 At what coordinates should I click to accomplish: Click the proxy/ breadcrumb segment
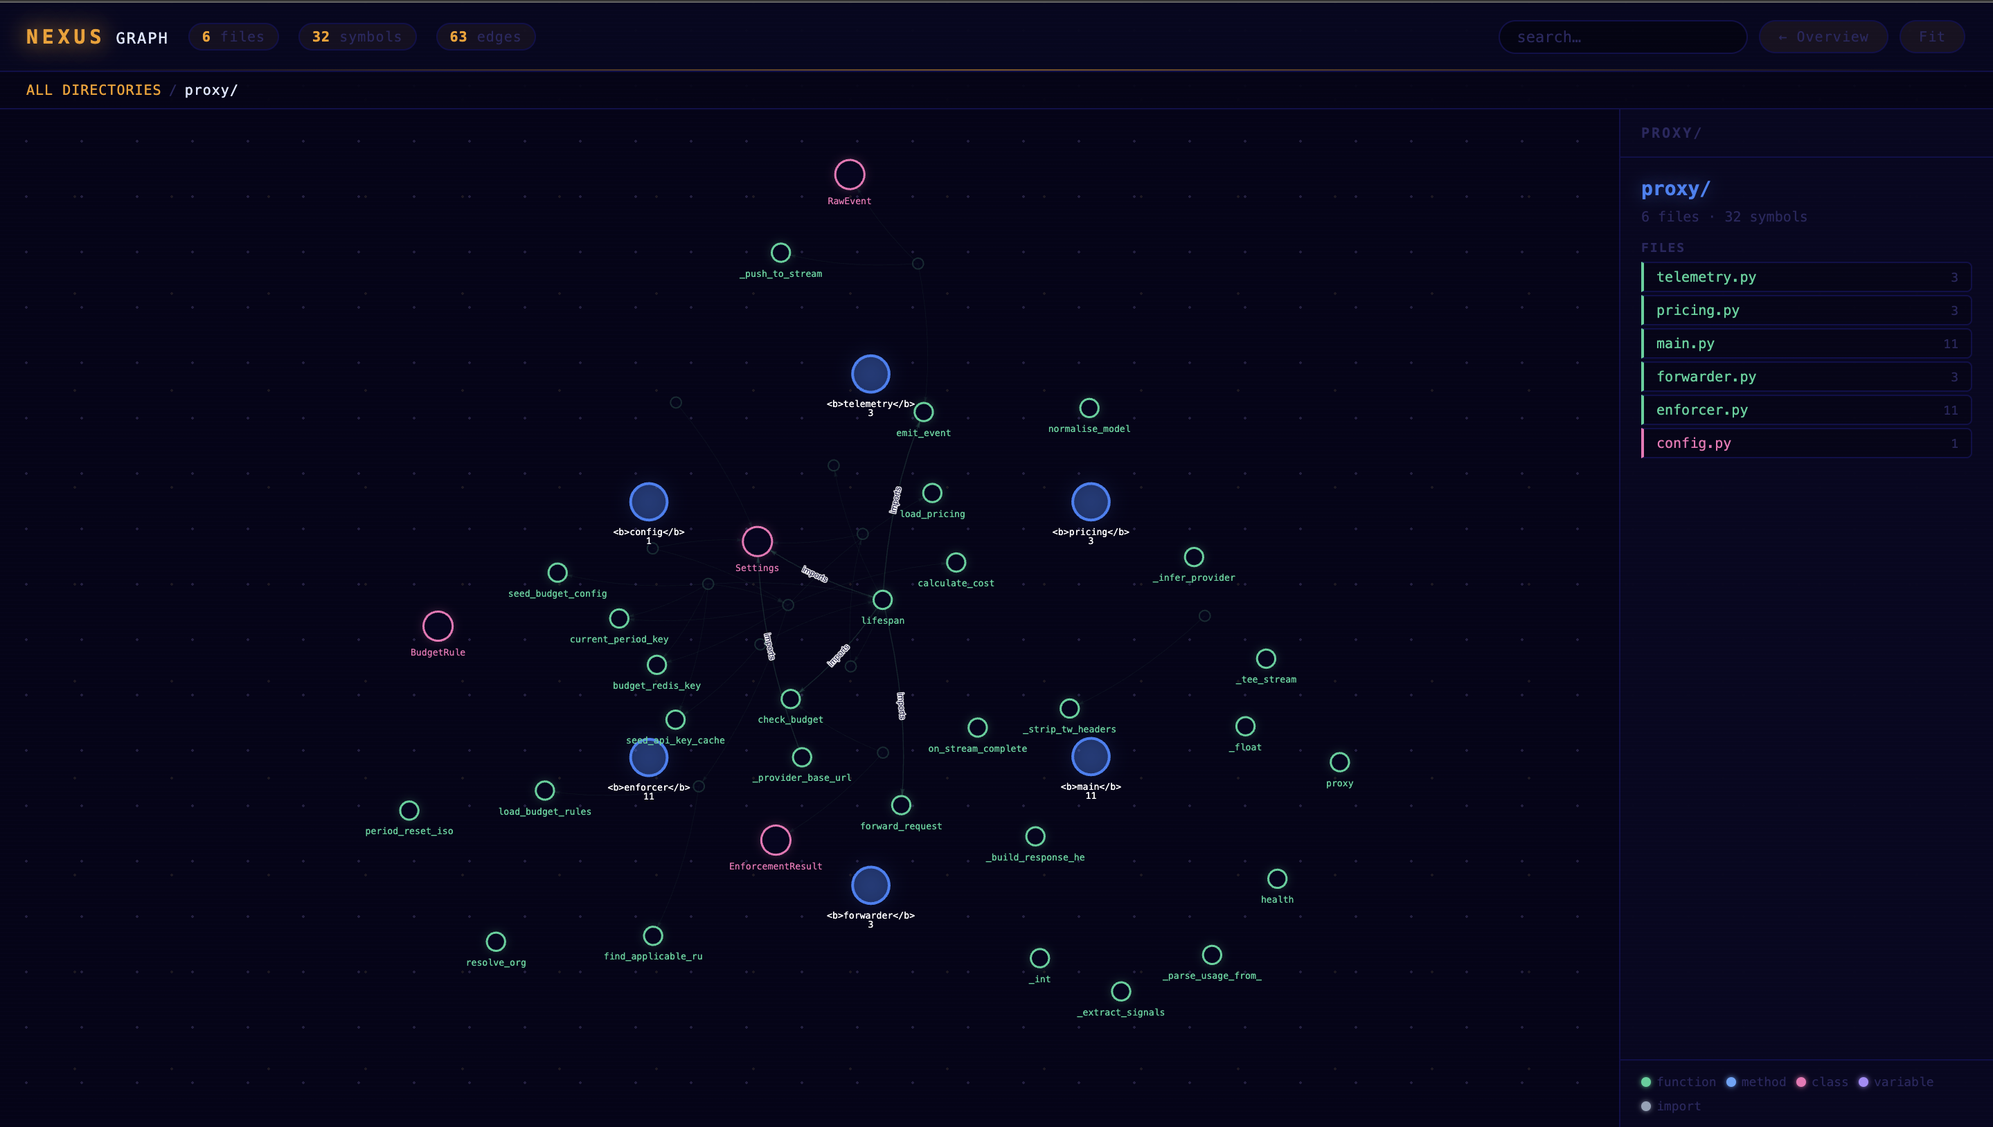click(211, 90)
